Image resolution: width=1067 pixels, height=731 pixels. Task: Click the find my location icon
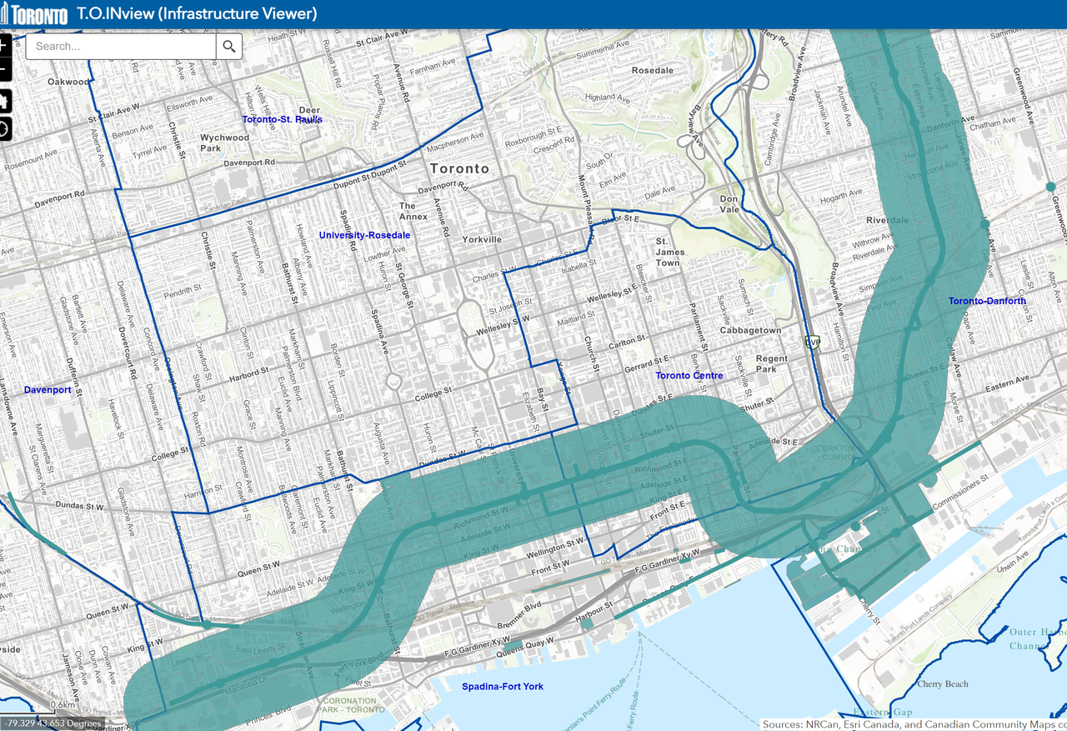4,128
